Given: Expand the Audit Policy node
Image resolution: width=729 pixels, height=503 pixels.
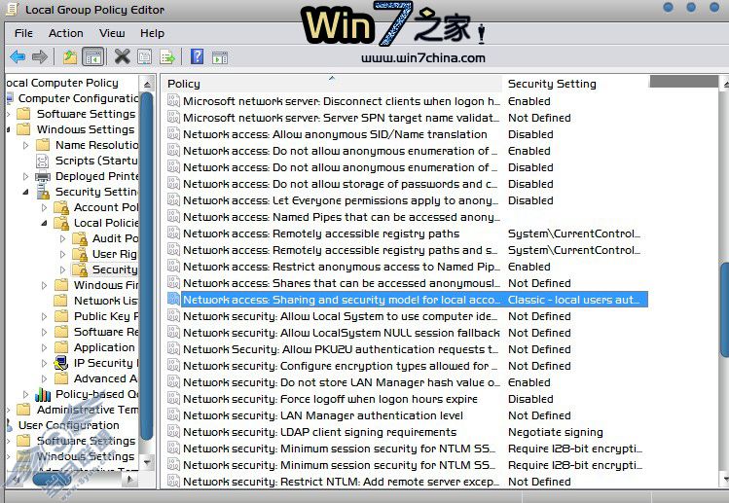Looking at the screenshot, I should point(62,239).
